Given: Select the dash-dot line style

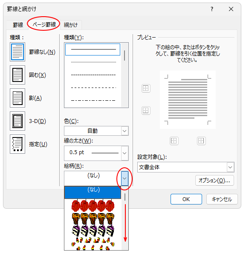Looking at the screenshot, I should pyautogui.click(x=93, y=100).
